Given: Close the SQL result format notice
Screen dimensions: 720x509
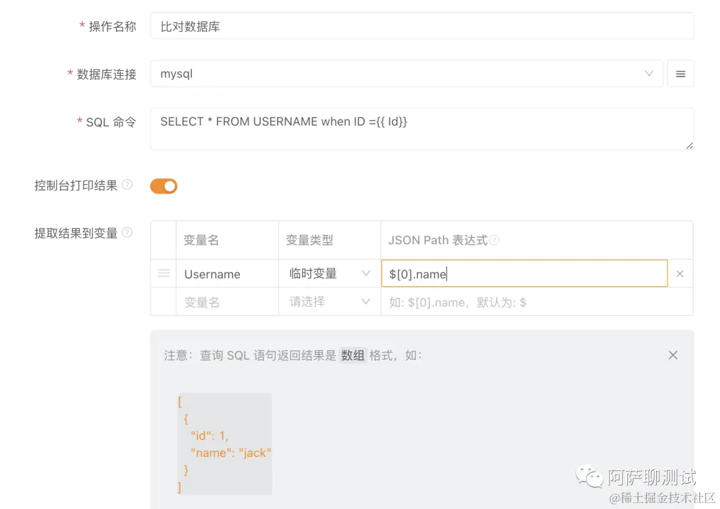Looking at the screenshot, I should (x=673, y=355).
